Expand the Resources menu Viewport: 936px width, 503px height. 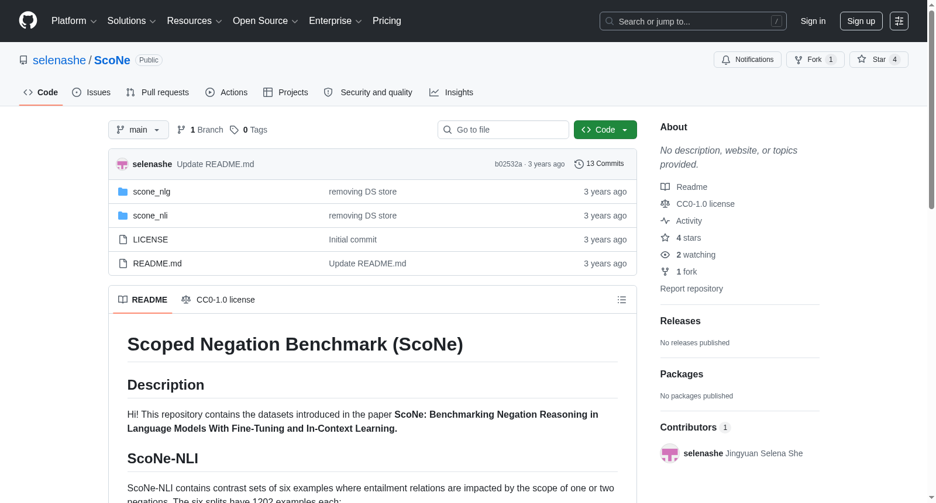click(194, 21)
